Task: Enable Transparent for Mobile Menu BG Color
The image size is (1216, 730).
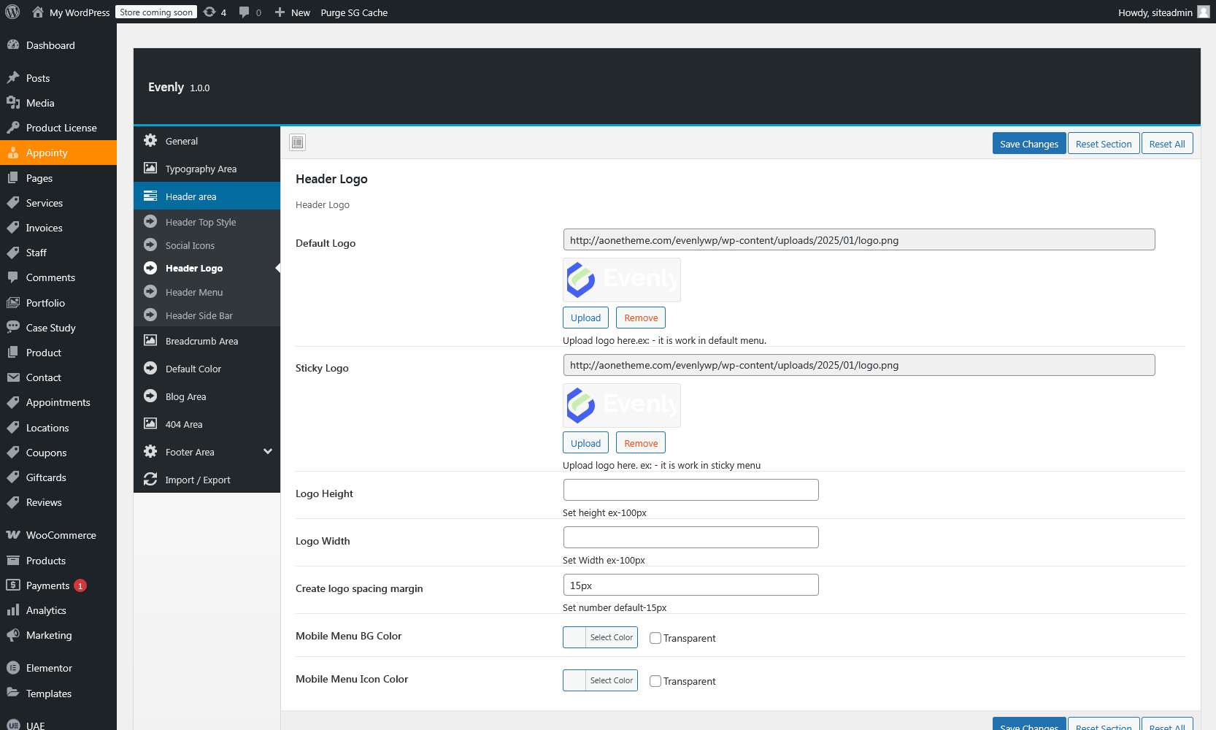Action: coord(655,638)
